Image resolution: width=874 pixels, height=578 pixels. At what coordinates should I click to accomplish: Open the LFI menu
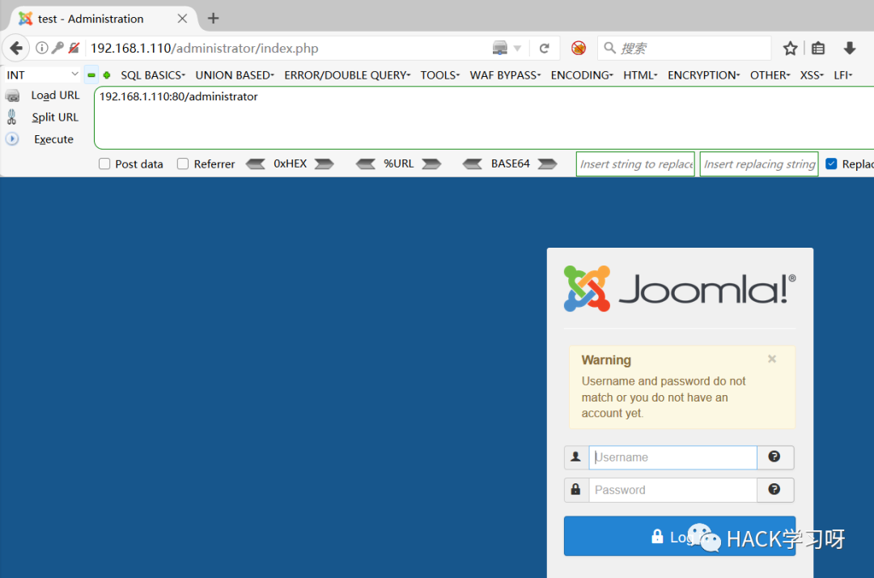[842, 75]
